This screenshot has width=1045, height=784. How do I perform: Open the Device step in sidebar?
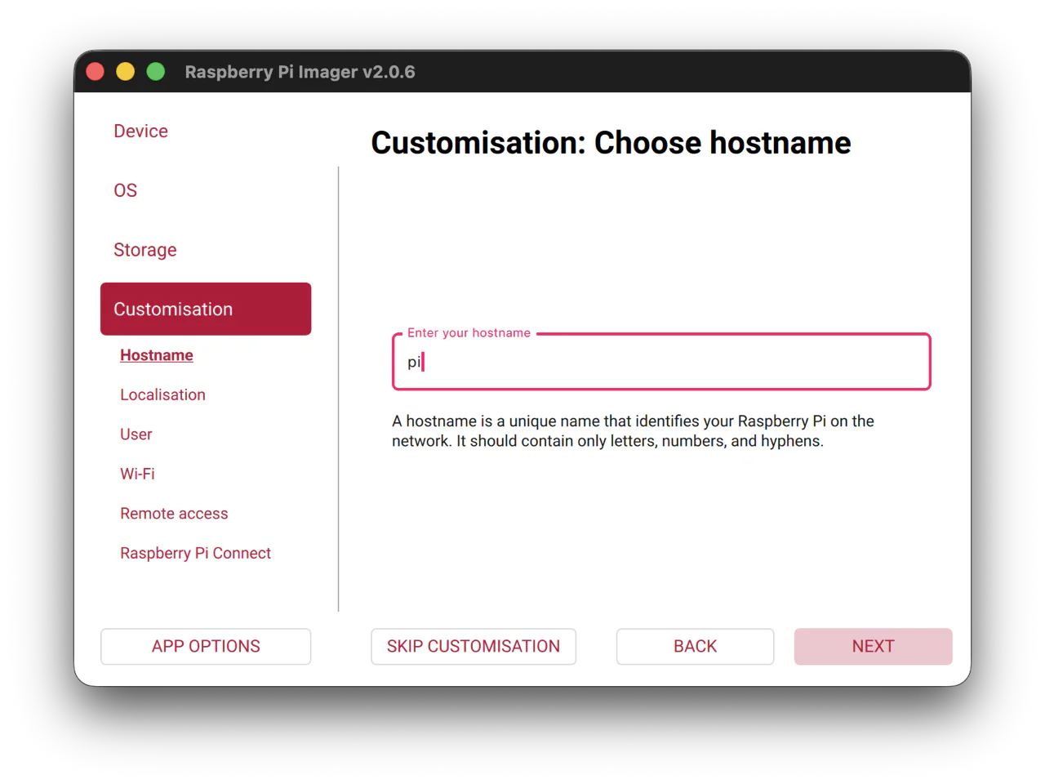point(140,131)
